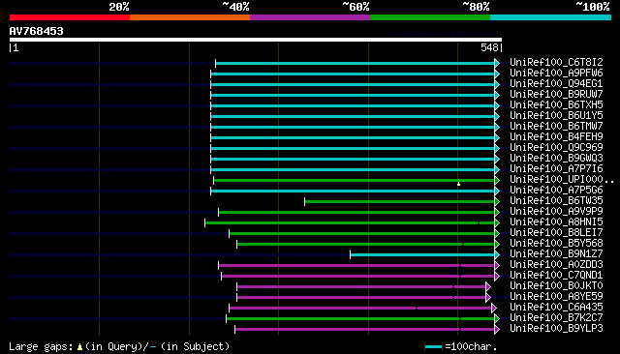
Task: Click the yellow gap icon in the legend
Action: pos(79,347)
